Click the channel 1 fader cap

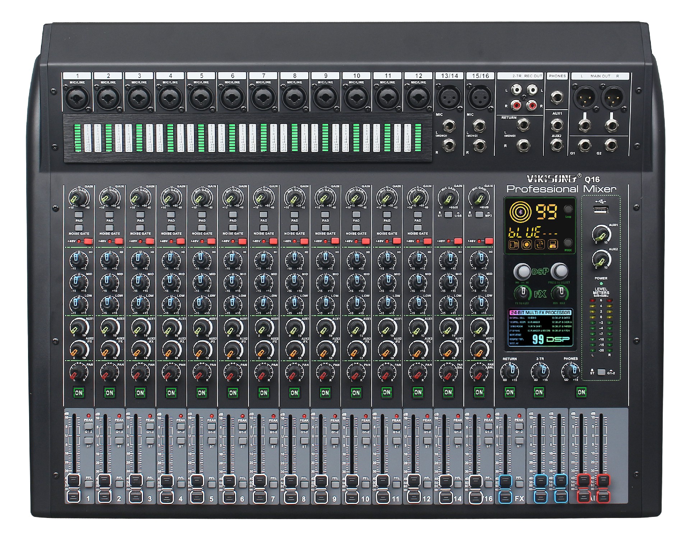[73, 489]
